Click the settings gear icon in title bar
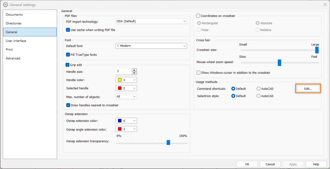This screenshot has width=330, height=169. point(5,5)
